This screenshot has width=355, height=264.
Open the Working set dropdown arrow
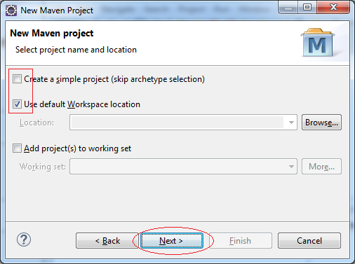pyautogui.click(x=291, y=167)
